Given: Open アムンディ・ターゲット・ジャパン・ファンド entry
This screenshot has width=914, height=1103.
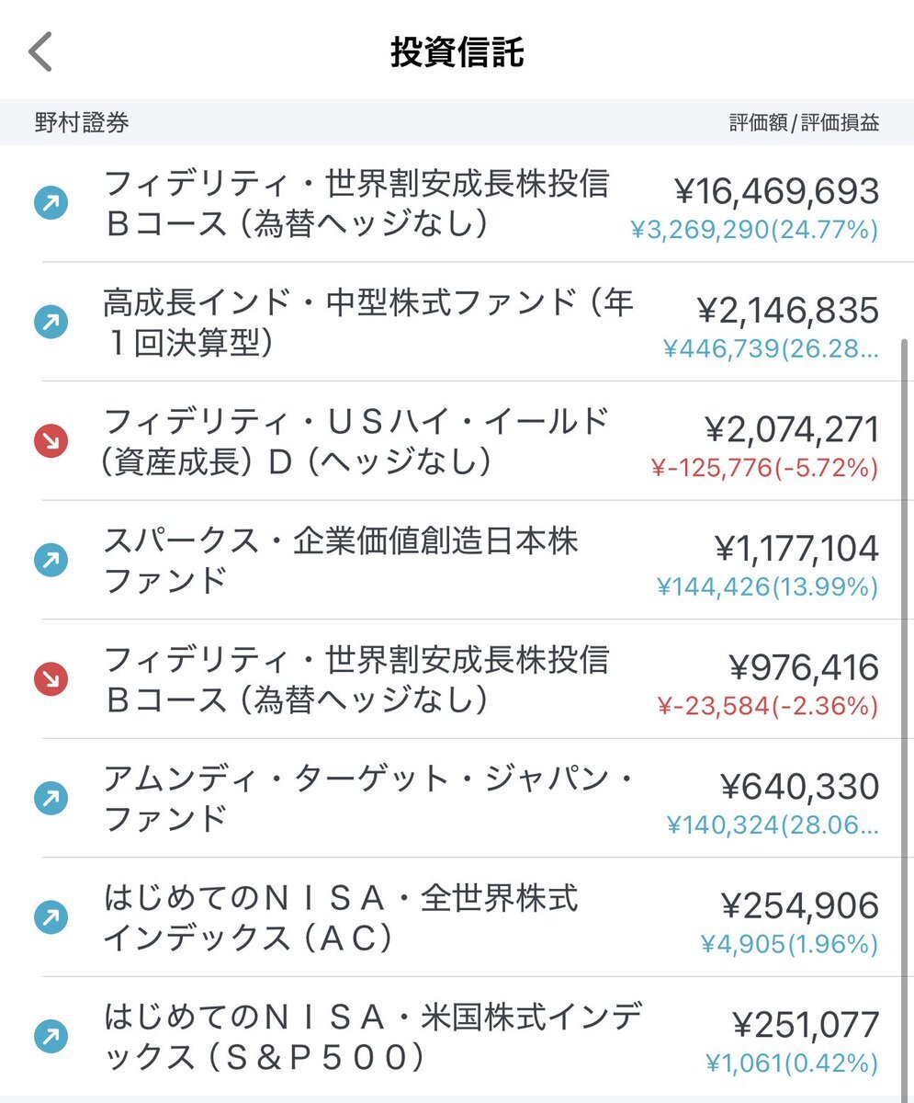Looking at the screenshot, I should tap(457, 798).
